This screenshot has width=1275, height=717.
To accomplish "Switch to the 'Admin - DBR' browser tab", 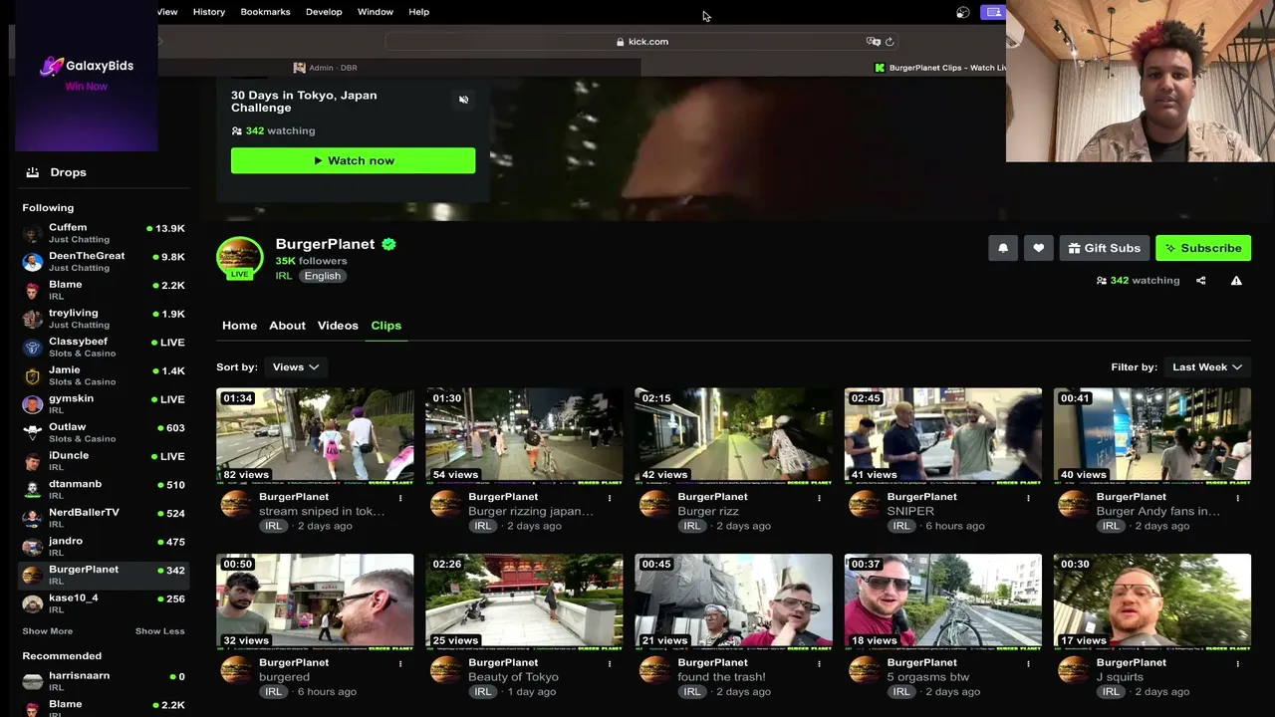I will pyautogui.click(x=326, y=68).
